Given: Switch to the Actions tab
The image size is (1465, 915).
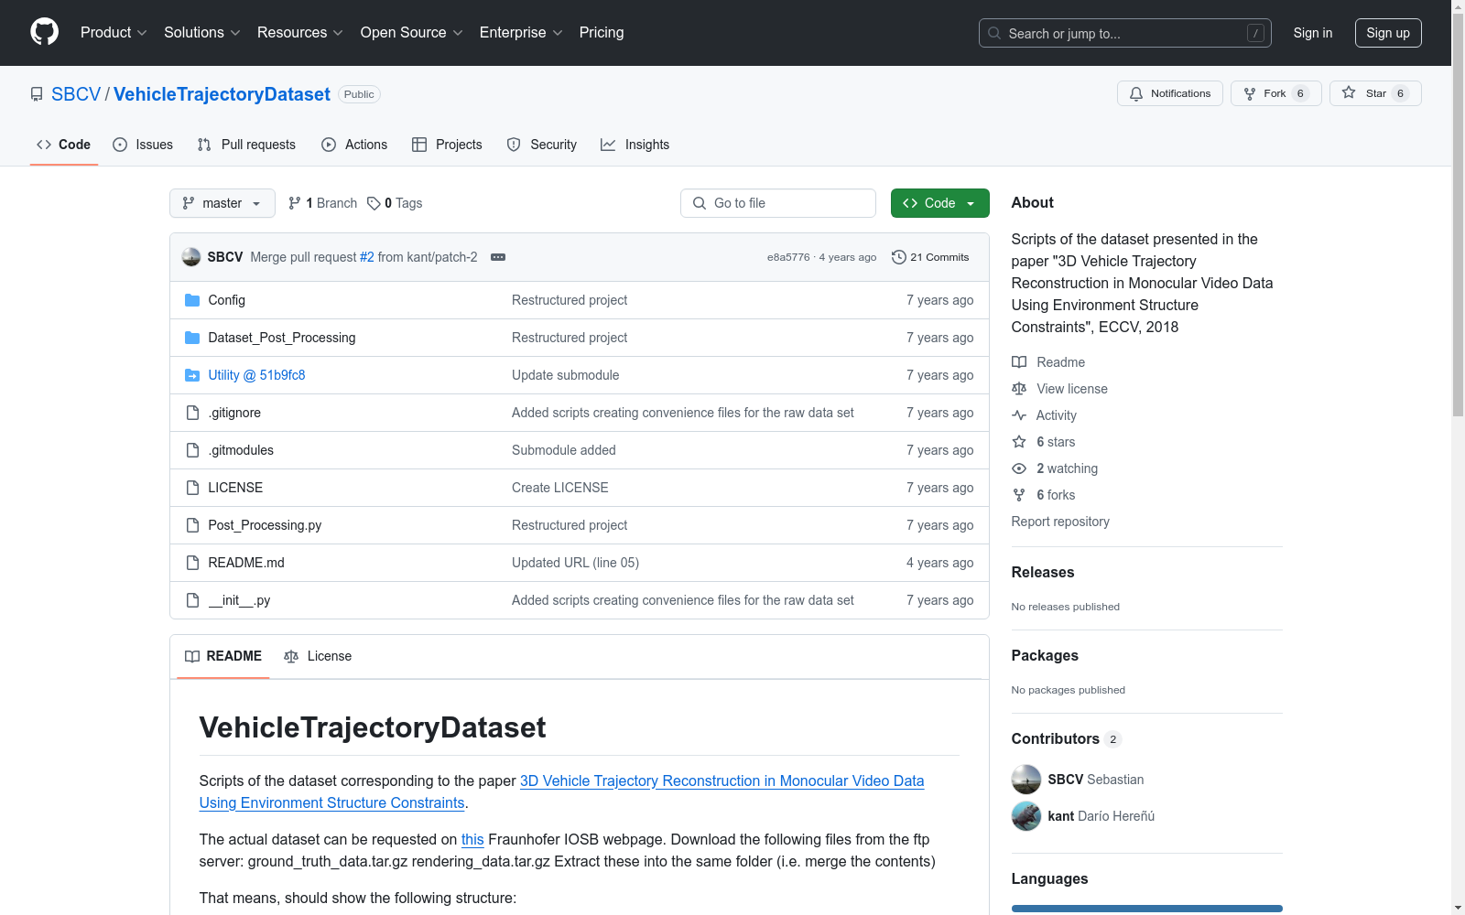Looking at the screenshot, I should point(354,145).
